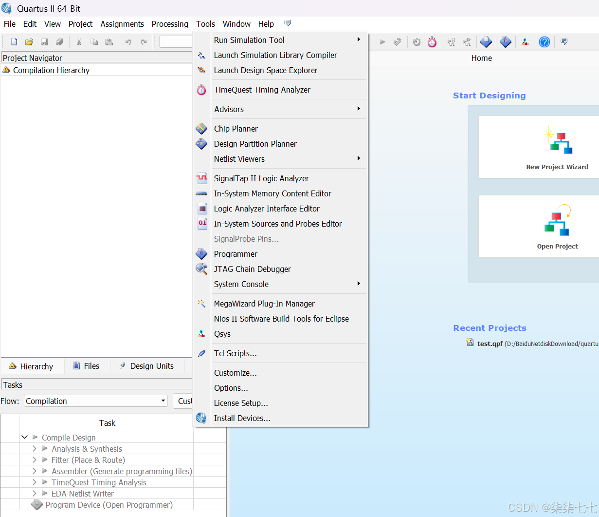Choose License Setup... menu entry

pyautogui.click(x=281, y=403)
